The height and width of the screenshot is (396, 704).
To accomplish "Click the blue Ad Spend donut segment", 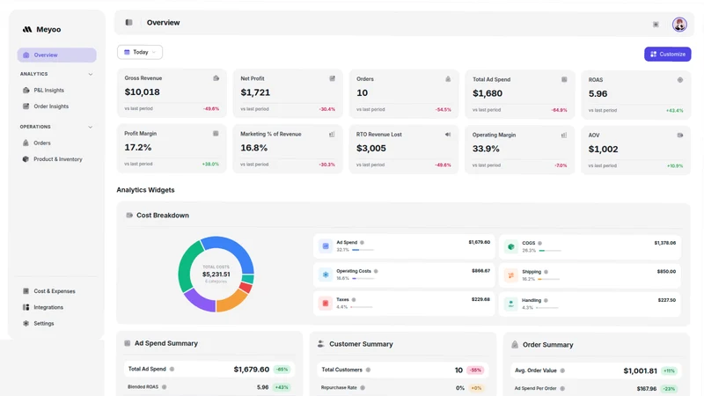I will coord(236,249).
